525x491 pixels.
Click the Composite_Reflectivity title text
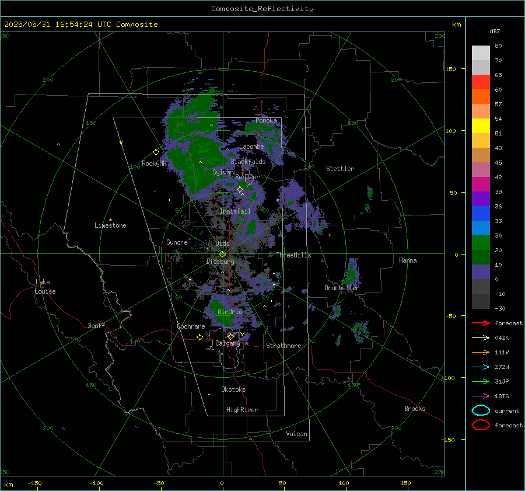click(262, 9)
